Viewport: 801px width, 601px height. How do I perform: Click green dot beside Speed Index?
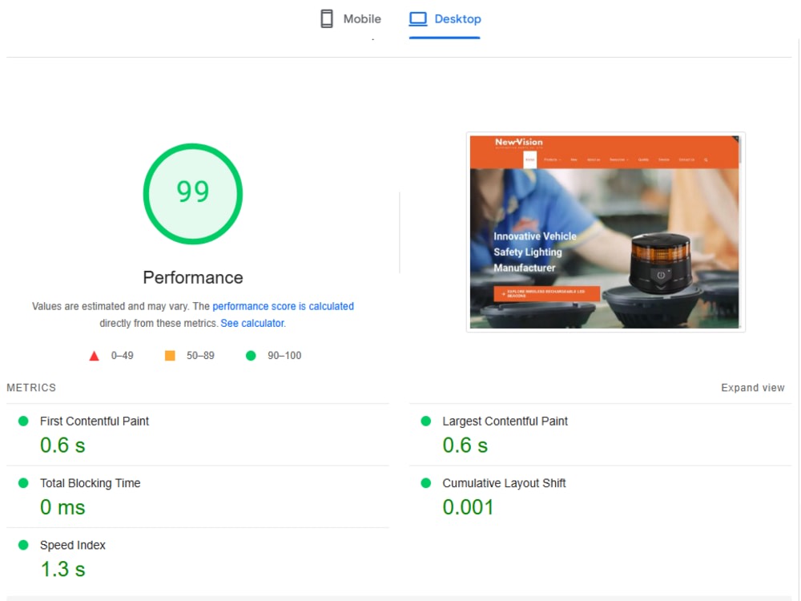point(23,545)
